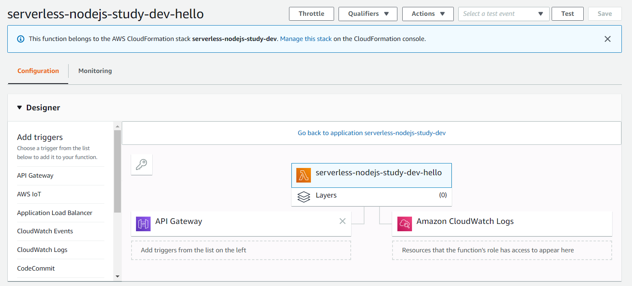Click the Layers stack icon
Viewport: 632px width, 286px height.
304,197
